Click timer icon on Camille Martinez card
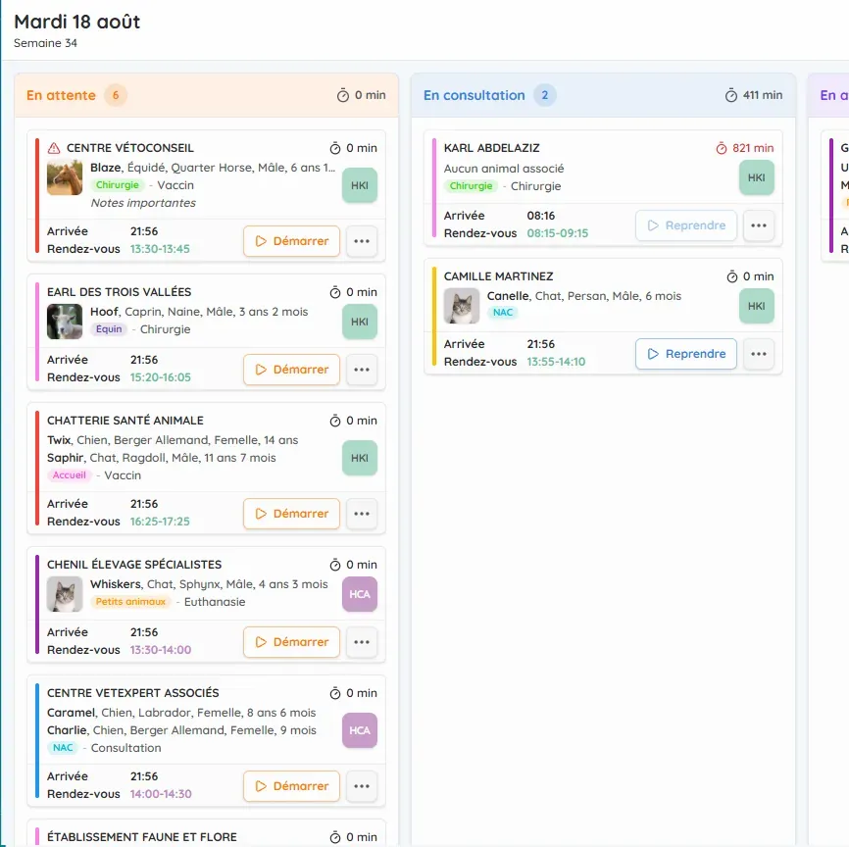This screenshot has height=847, width=849. (731, 276)
